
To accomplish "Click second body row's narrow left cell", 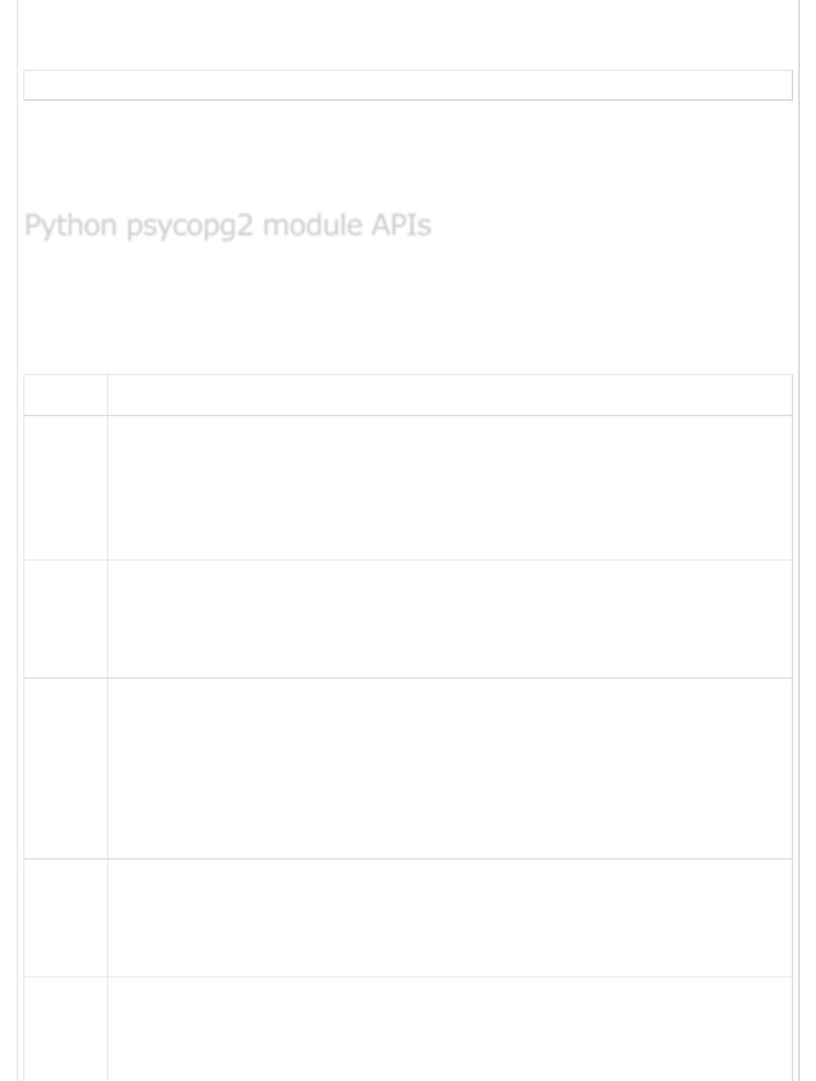I will 65,618.
